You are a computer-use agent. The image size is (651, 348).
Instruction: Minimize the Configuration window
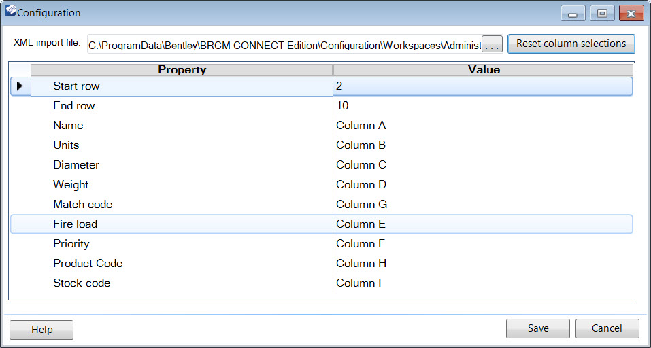[573, 14]
